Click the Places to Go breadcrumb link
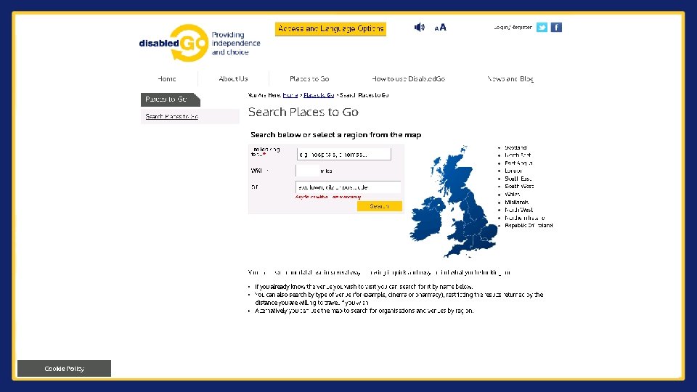The height and width of the screenshot is (392, 697). 319,95
